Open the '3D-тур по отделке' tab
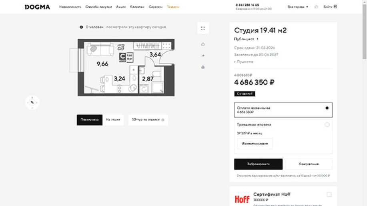 (x=148, y=120)
